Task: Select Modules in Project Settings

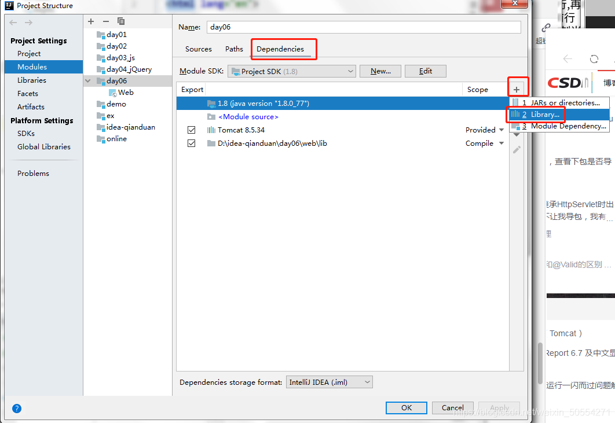Action: point(43,67)
